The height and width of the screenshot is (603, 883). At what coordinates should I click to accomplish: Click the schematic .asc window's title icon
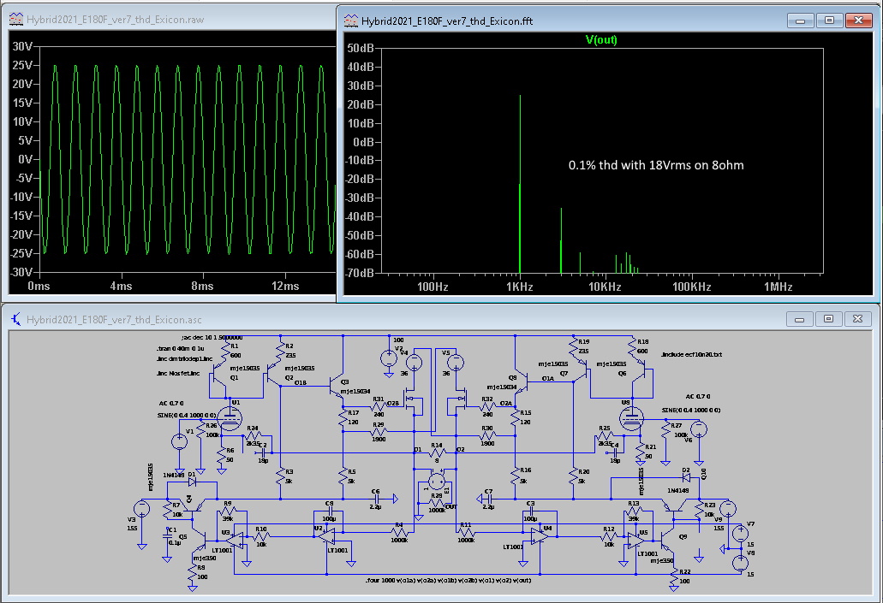click(x=16, y=319)
